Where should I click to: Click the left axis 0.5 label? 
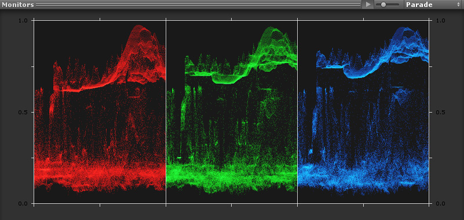(x=23, y=113)
